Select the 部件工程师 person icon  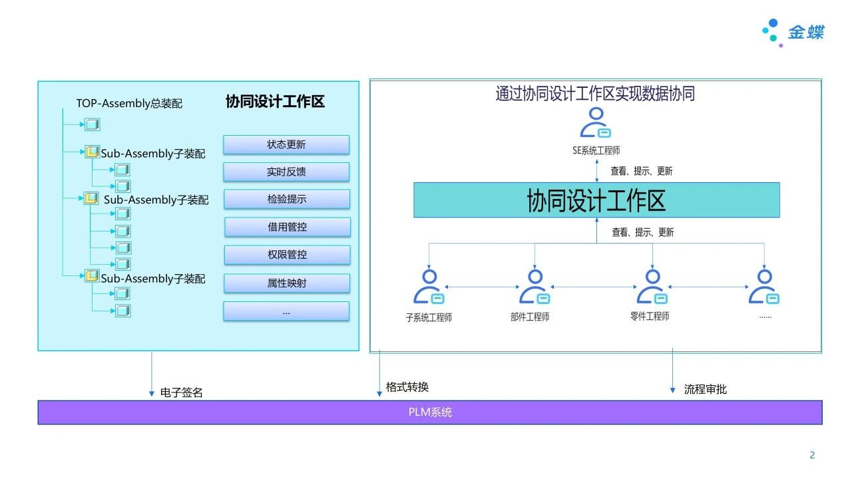pos(535,287)
